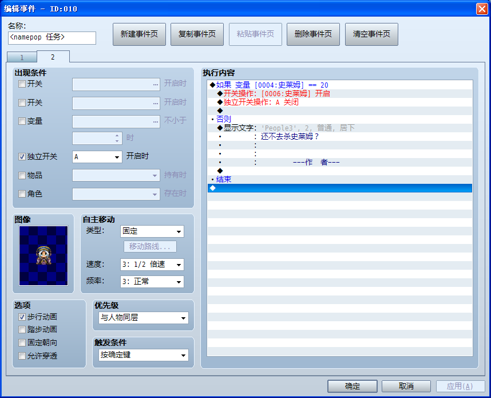Select the ---作 者--- text line

pos(340,162)
